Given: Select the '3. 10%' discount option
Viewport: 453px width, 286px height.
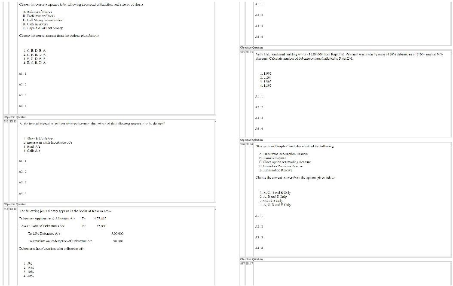Looking at the screenshot, I should [29, 272].
